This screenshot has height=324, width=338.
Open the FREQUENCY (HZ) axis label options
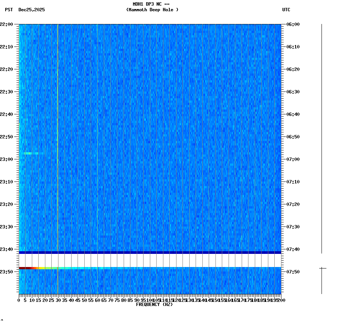pos(154,304)
